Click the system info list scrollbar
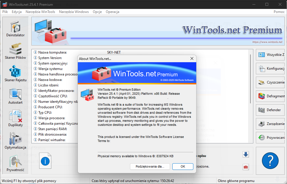The width and height of the screenshot is (287, 184). (250, 79)
